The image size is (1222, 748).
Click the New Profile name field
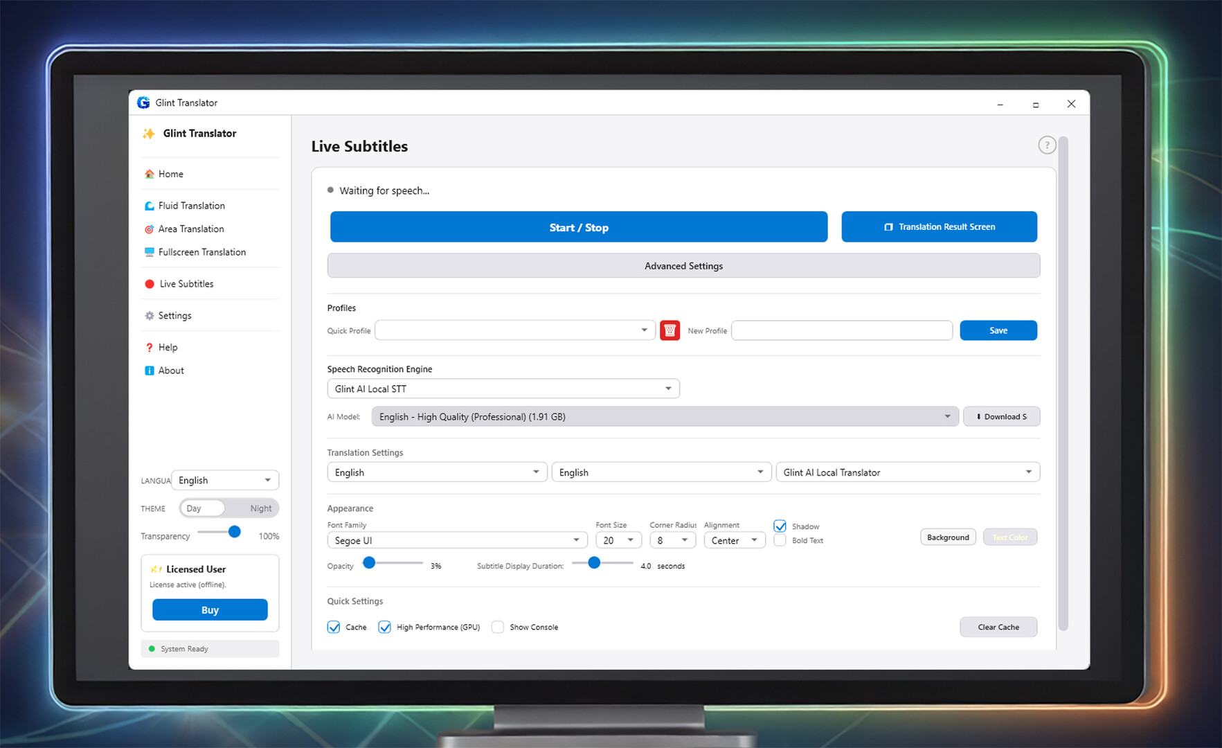pyautogui.click(x=842, y=330)
